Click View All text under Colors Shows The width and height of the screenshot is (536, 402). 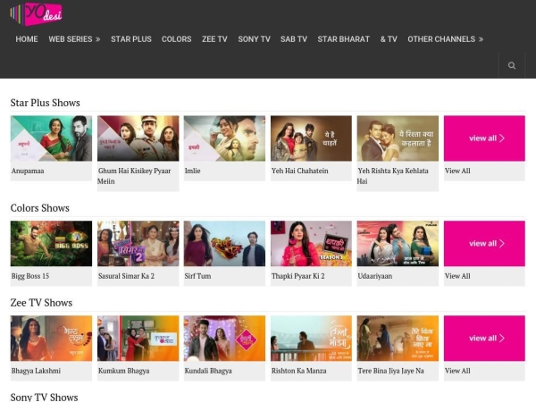point(457,276)
